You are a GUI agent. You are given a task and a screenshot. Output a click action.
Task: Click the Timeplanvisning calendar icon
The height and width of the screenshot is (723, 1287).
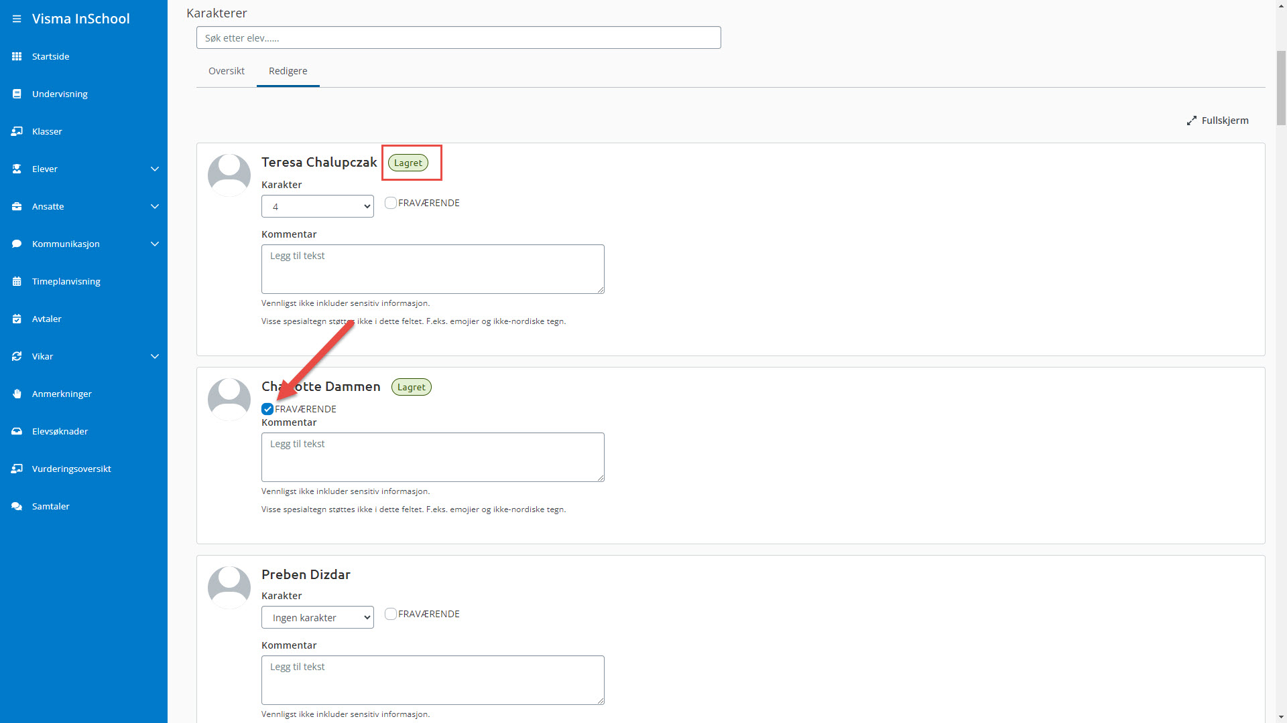coord(17,281)
